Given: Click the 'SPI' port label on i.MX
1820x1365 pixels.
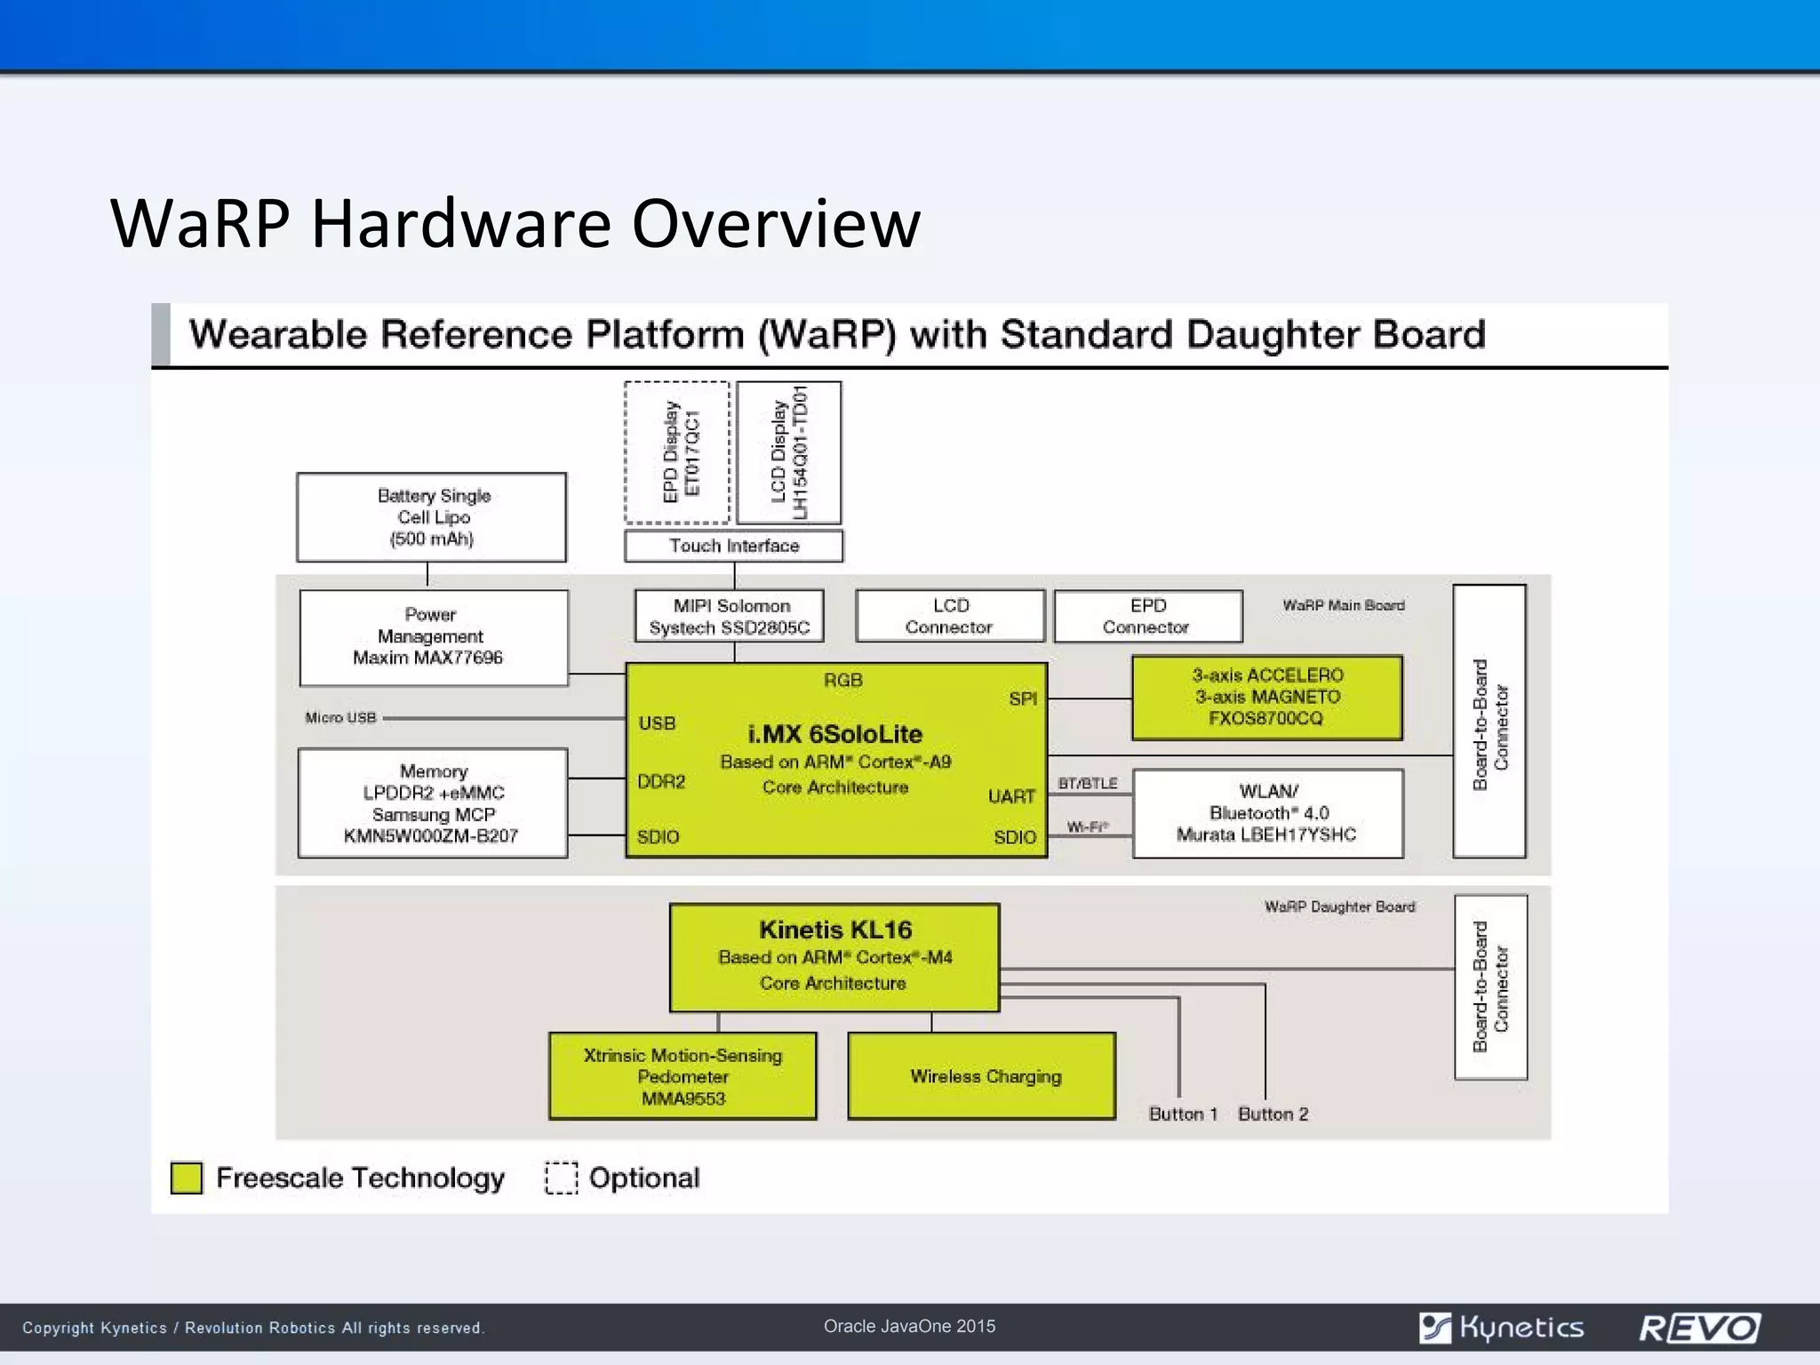Looking at the screenshot, I should click(x=1023, y=698).
